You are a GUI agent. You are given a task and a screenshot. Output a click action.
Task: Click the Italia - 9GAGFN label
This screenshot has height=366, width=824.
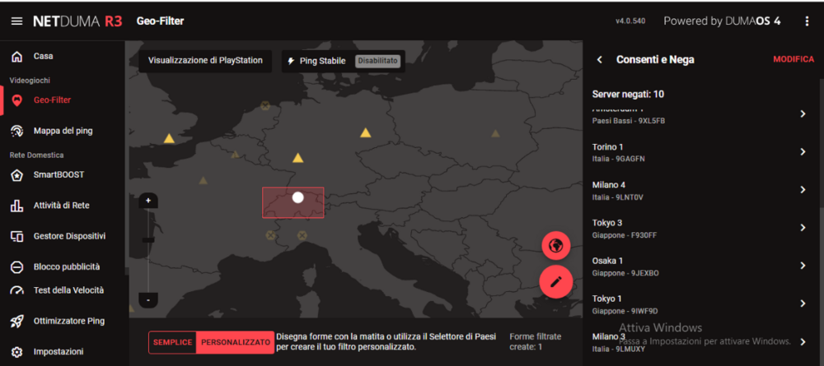[x=619, y=159]
